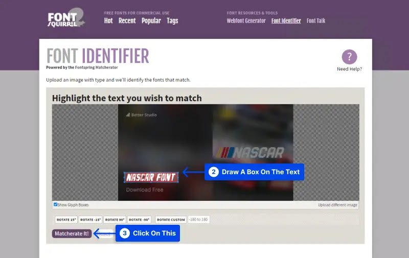The width and height of the screenshot is (409, 258).
Task: Toggle the Show Glyph Boxes checkbox
Action: pos(55,204)
